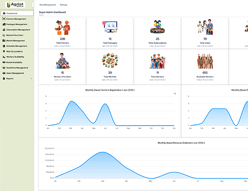Click the Total Workers illustration
Screen dimensions: 248x191
(x=157, y=61)
